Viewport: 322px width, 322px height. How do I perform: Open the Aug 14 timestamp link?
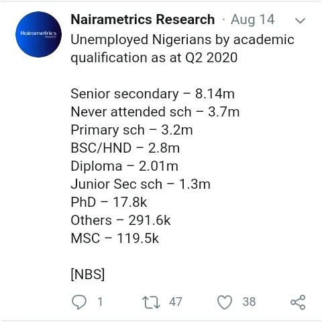point(252,20)
